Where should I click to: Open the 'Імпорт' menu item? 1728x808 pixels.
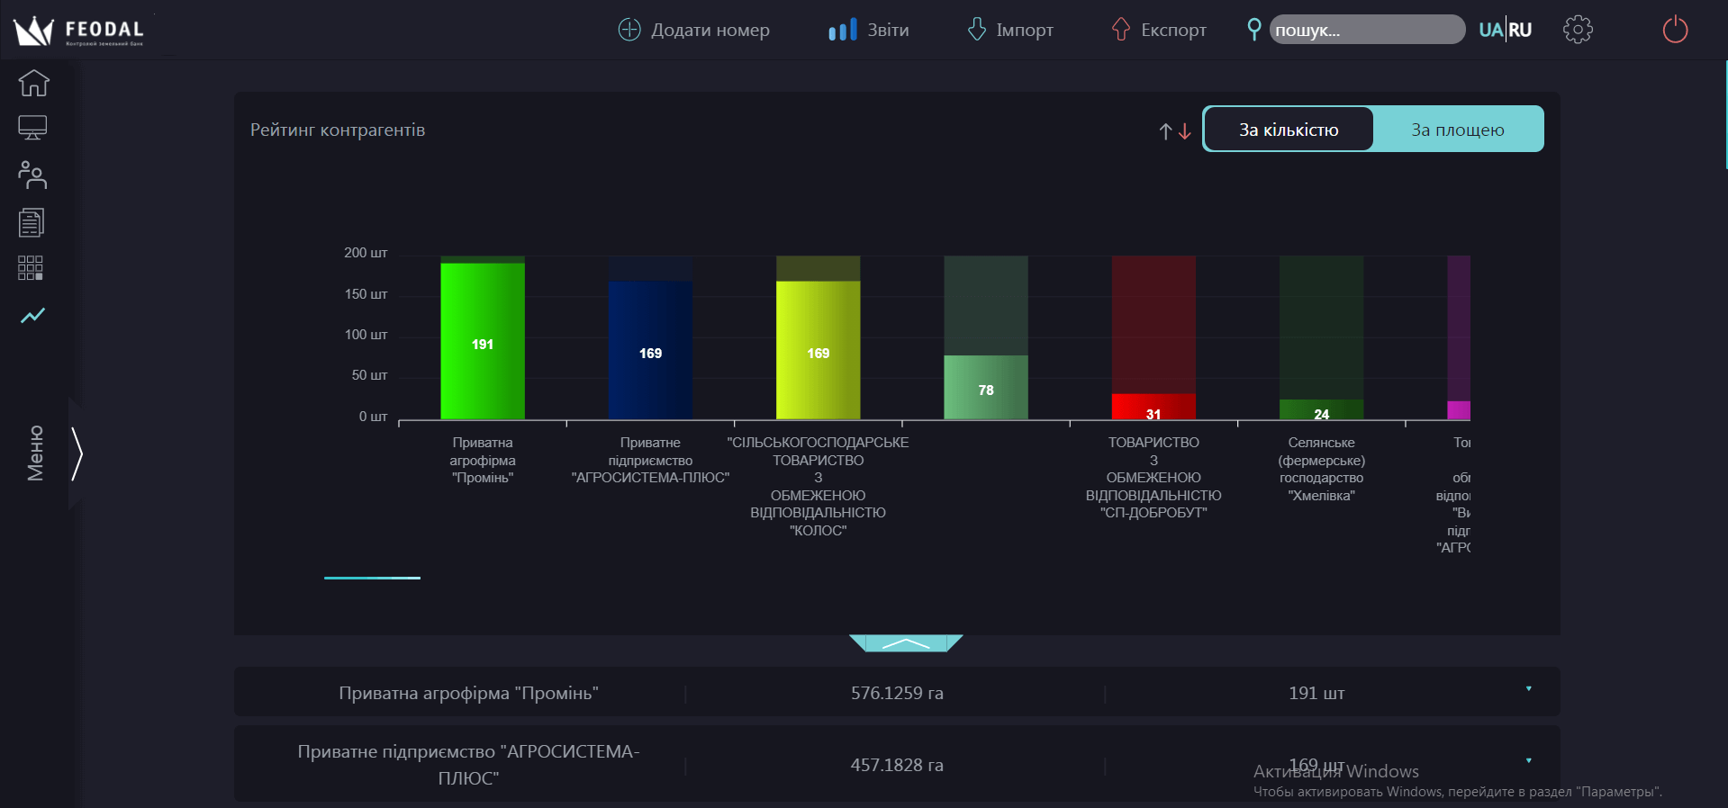coord(1010,30)
